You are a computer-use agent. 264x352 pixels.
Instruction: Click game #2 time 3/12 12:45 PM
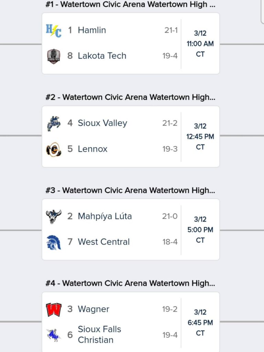[x=200, y=136]
